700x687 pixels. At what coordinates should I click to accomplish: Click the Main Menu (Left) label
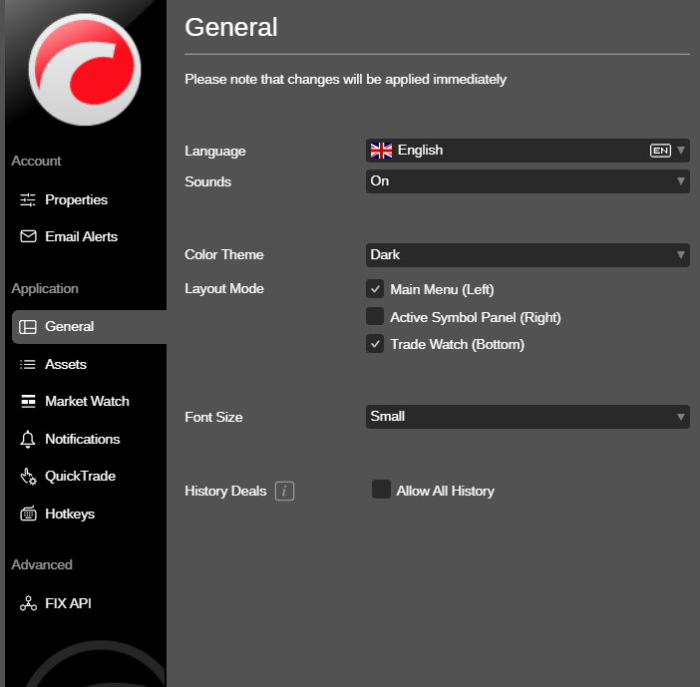442,290
